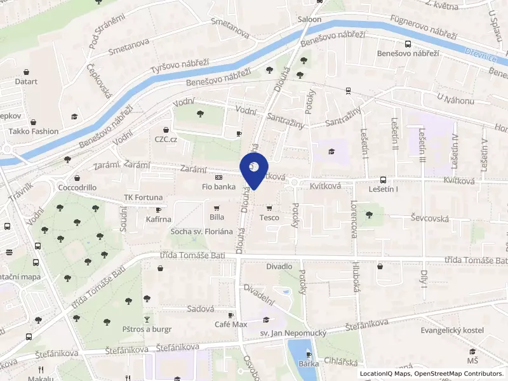508x381 pixels.
Task: Select the CZC.cz shop bag icon
Action: [166, 130]
